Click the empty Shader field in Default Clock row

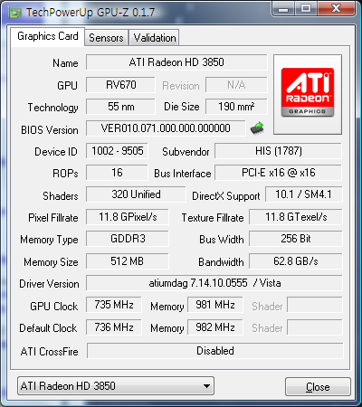pyautogui.click(x=315, y=327)
